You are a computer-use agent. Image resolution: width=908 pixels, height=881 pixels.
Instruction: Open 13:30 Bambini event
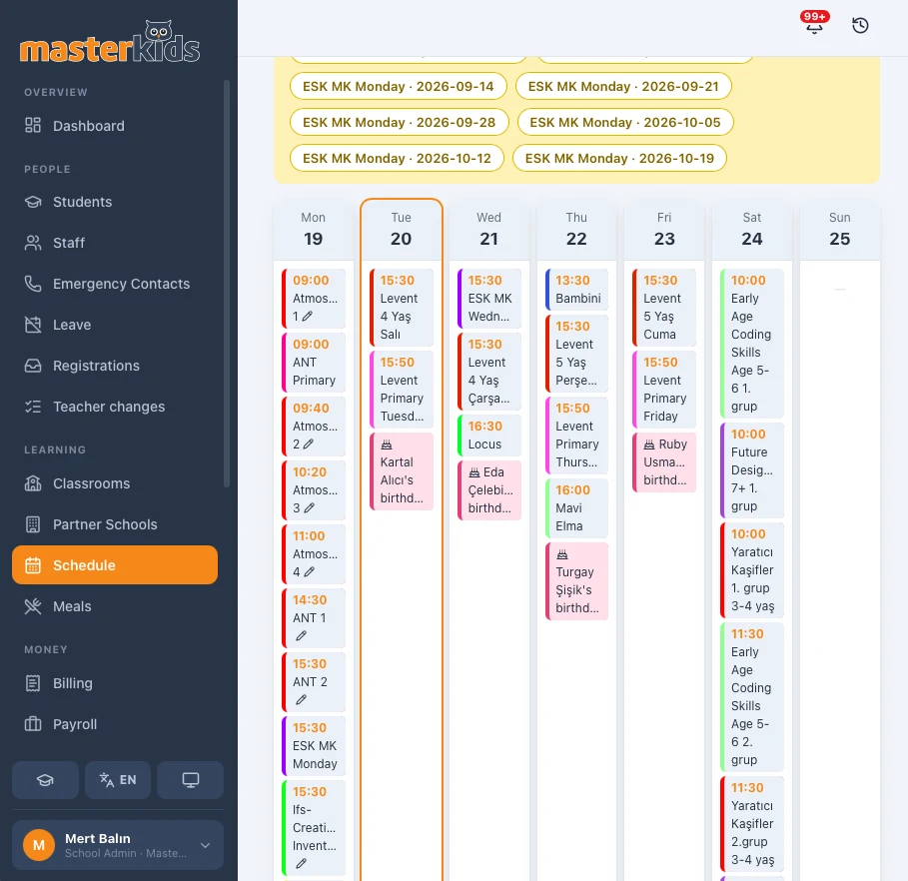[576, 289]
